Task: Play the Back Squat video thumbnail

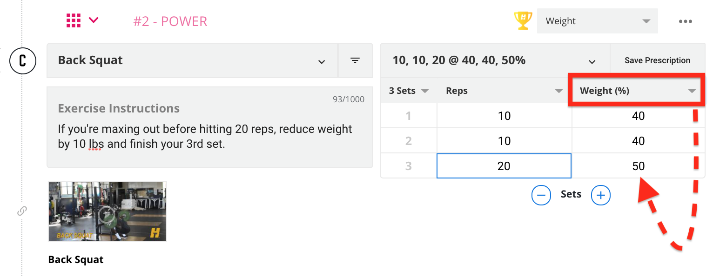Action: tap(107, 211)
